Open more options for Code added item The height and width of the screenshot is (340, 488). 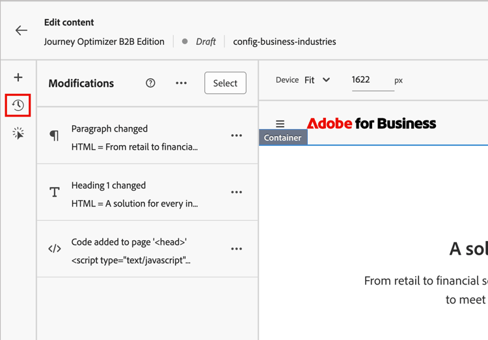click(x=237, y=249)
